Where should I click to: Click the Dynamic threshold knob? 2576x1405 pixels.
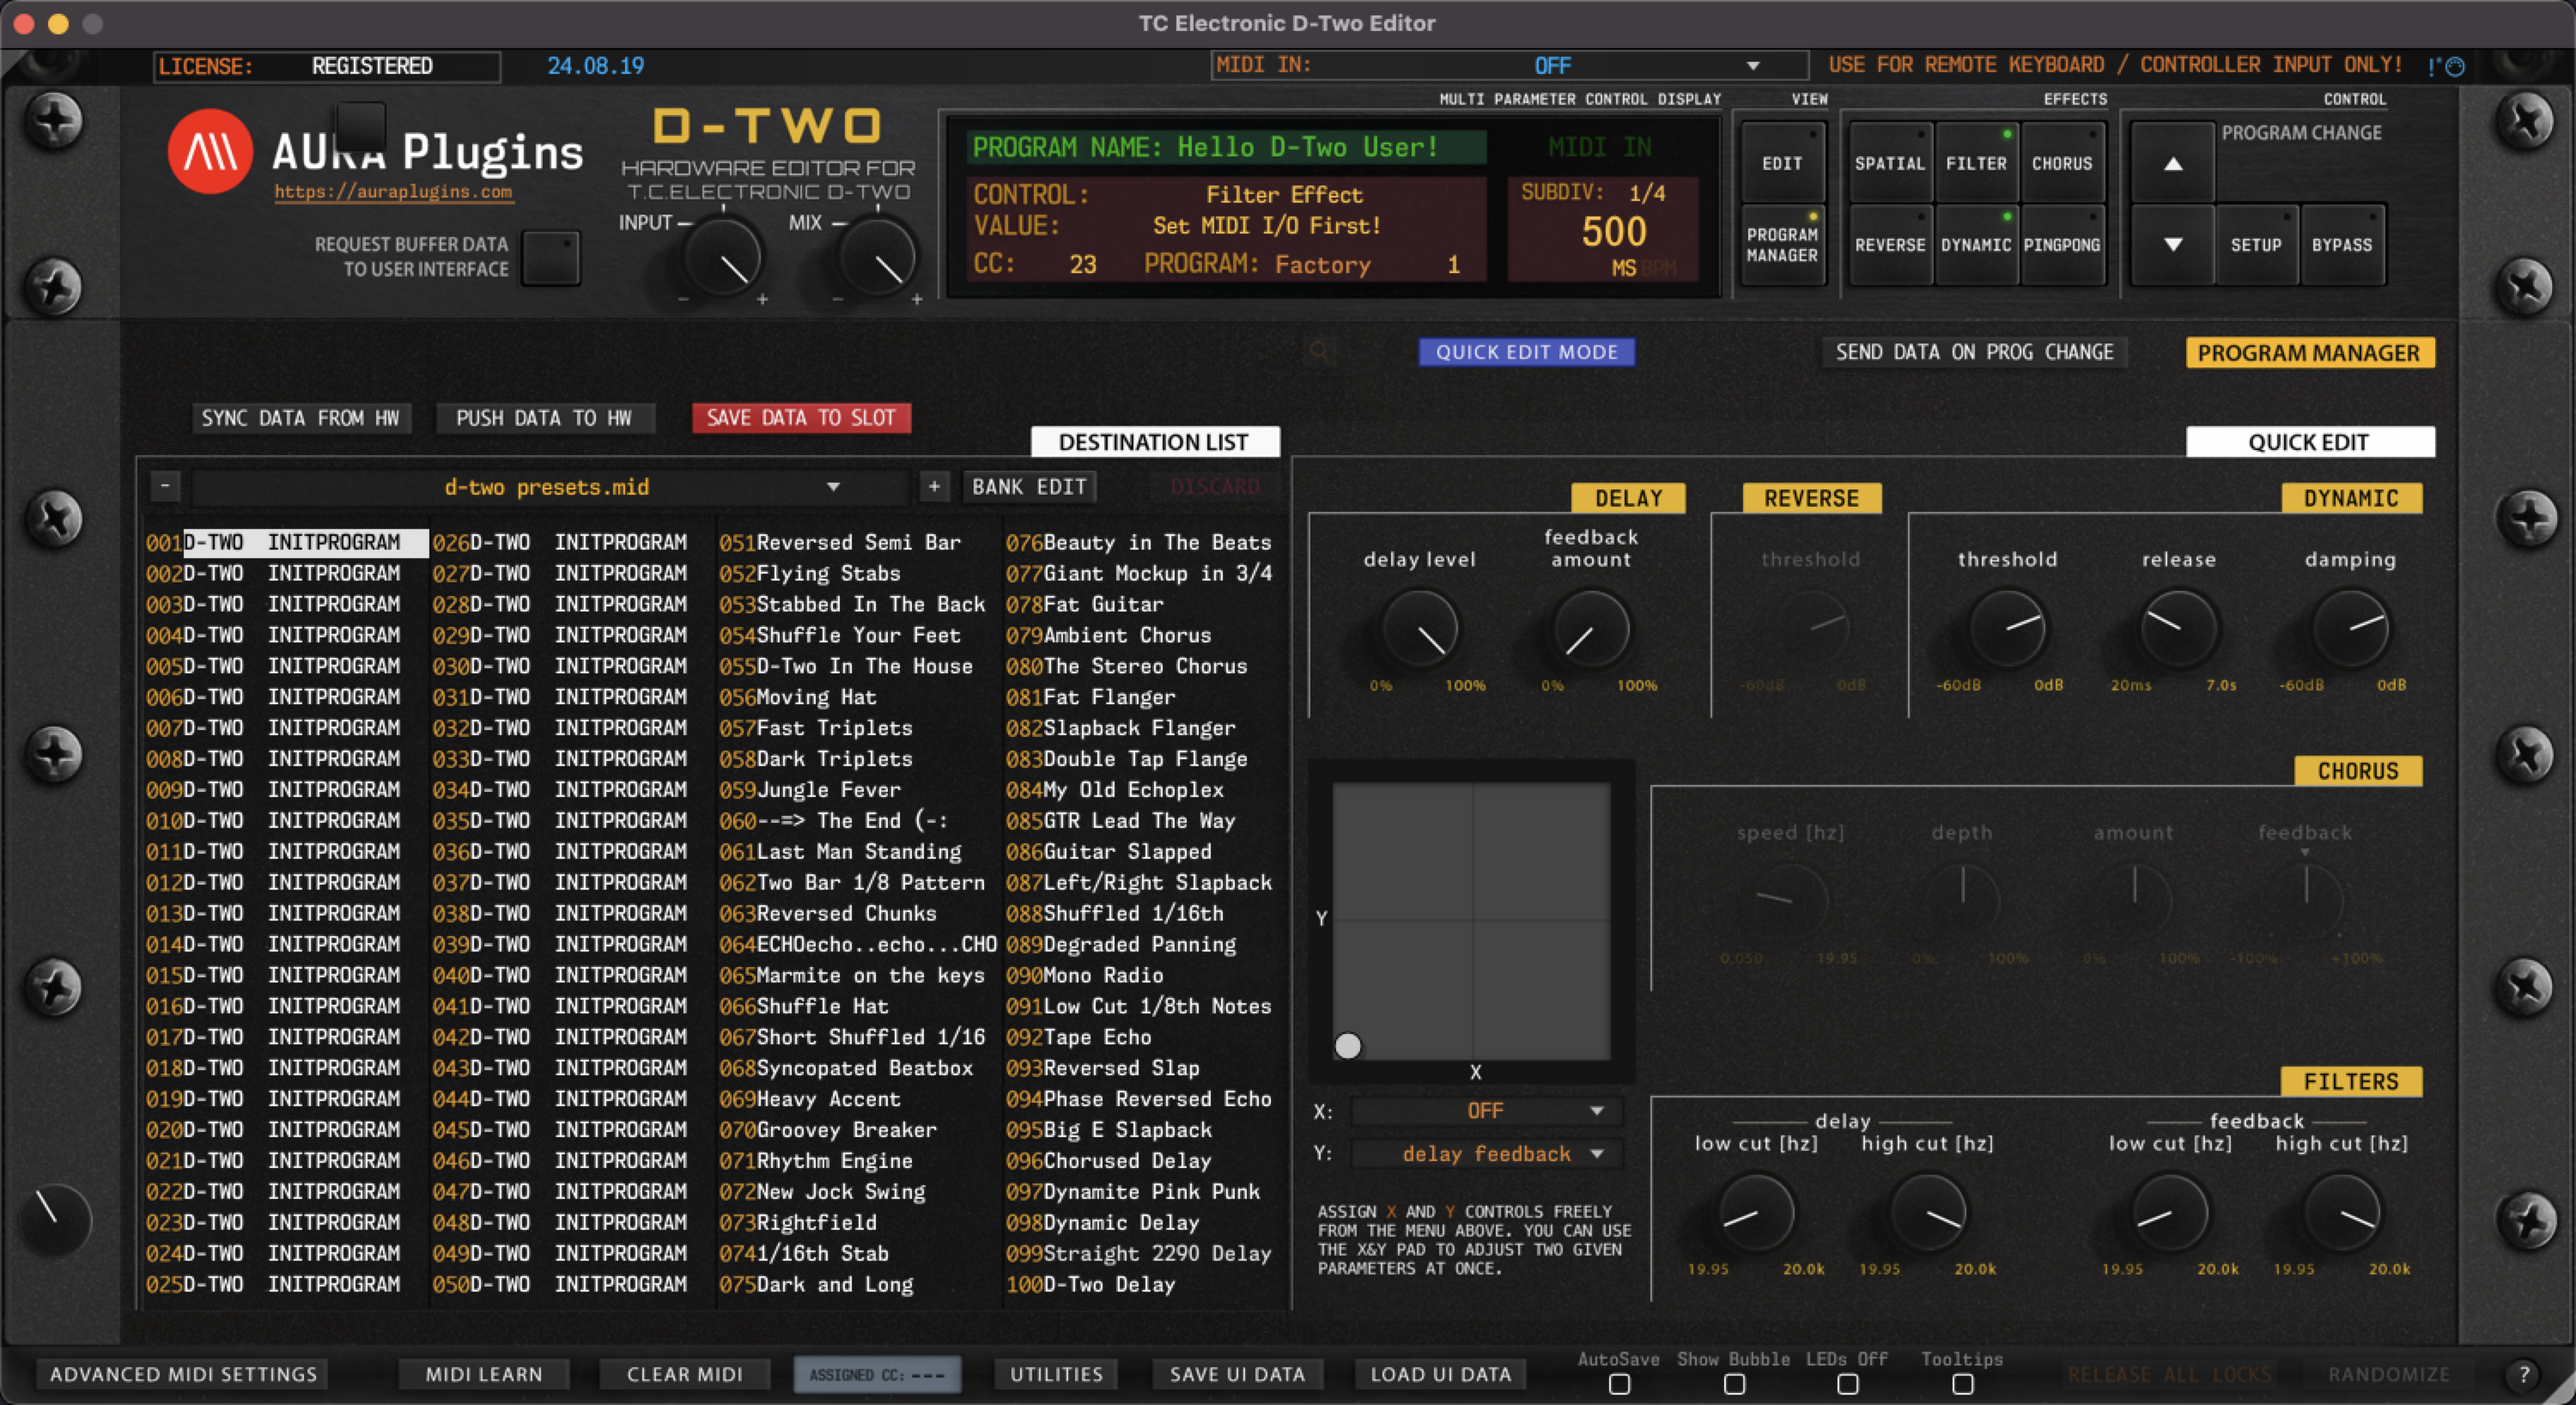click(x=2007, y=630)
